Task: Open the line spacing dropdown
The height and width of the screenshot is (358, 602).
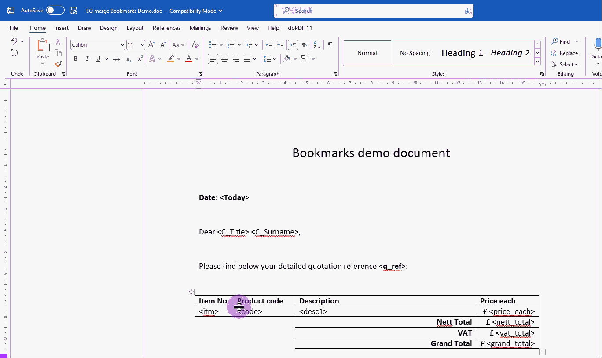Action: (269, 59)
